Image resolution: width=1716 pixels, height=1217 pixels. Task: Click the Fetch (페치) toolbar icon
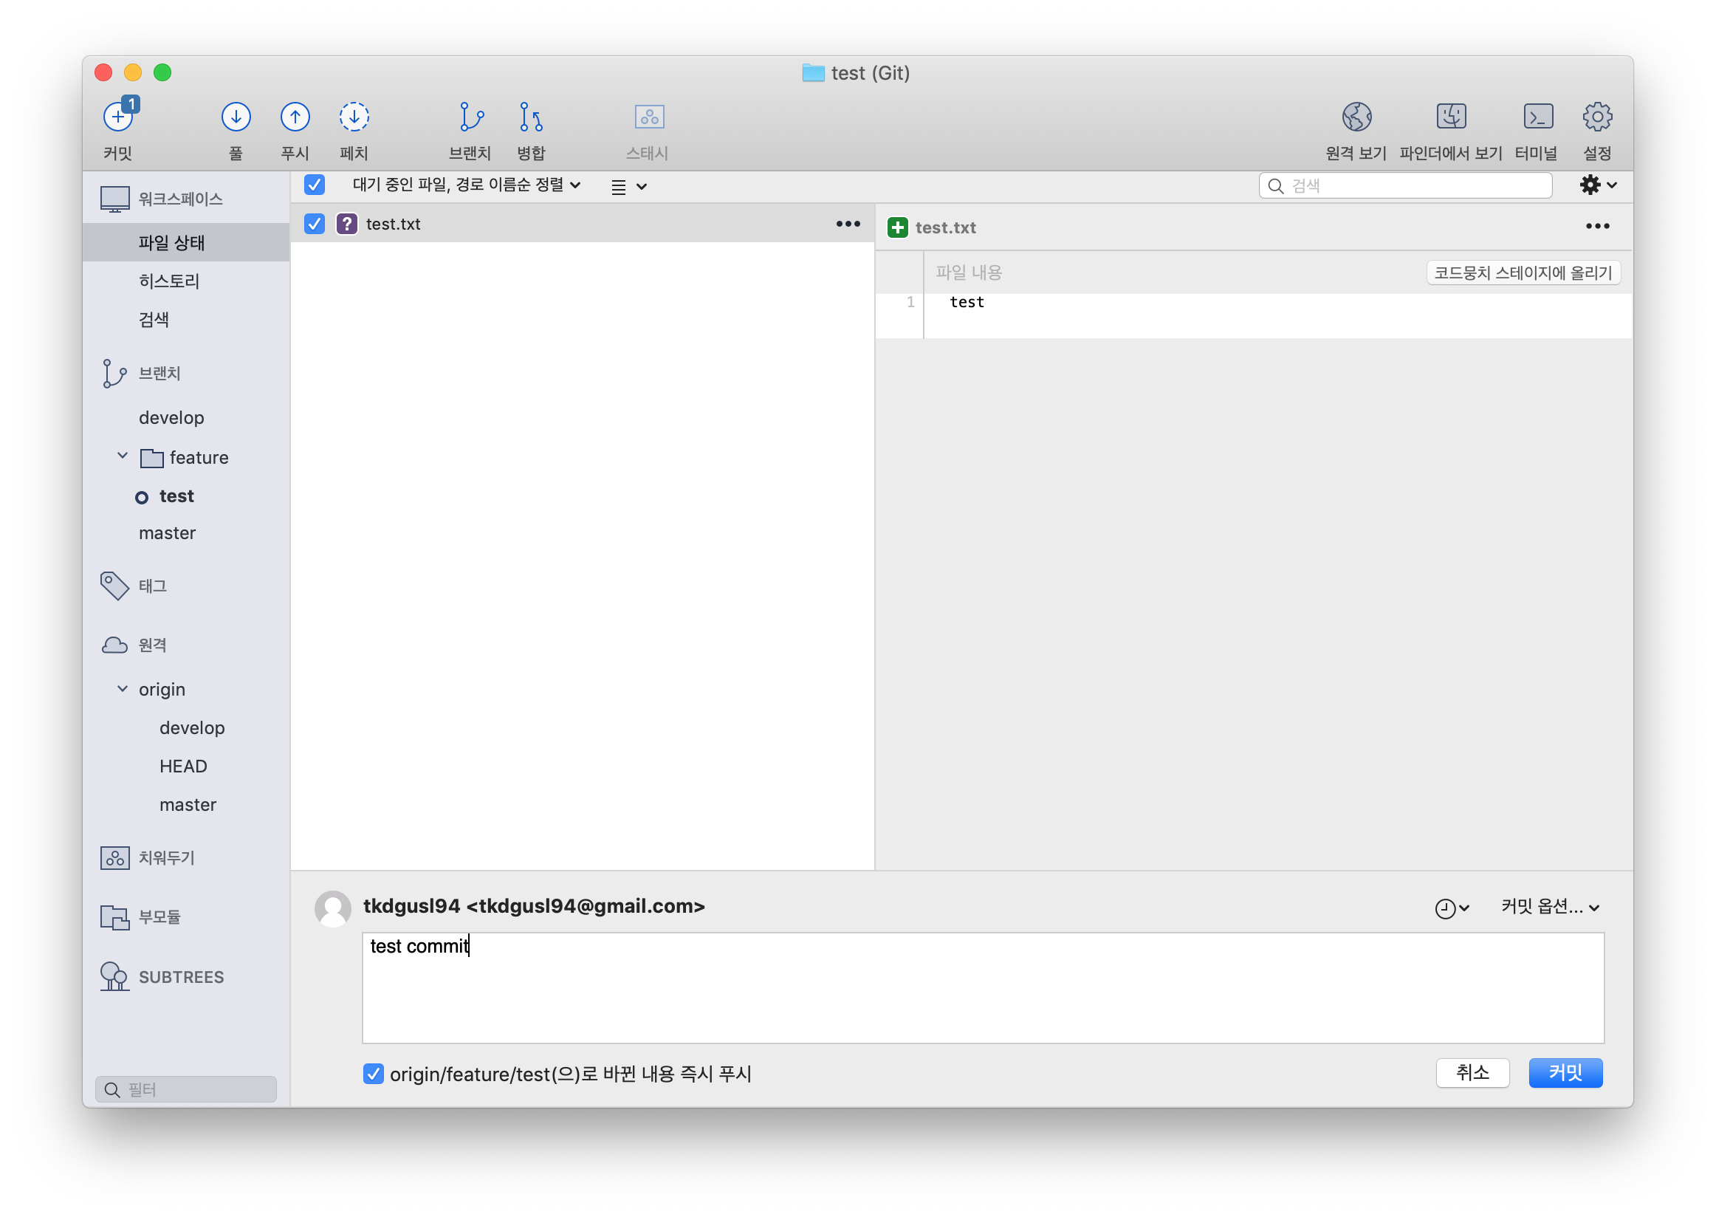point(354,117)
